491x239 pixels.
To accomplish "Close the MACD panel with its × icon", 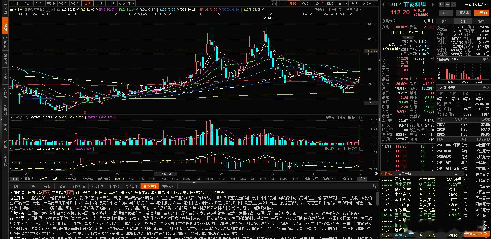I will 361,149.
